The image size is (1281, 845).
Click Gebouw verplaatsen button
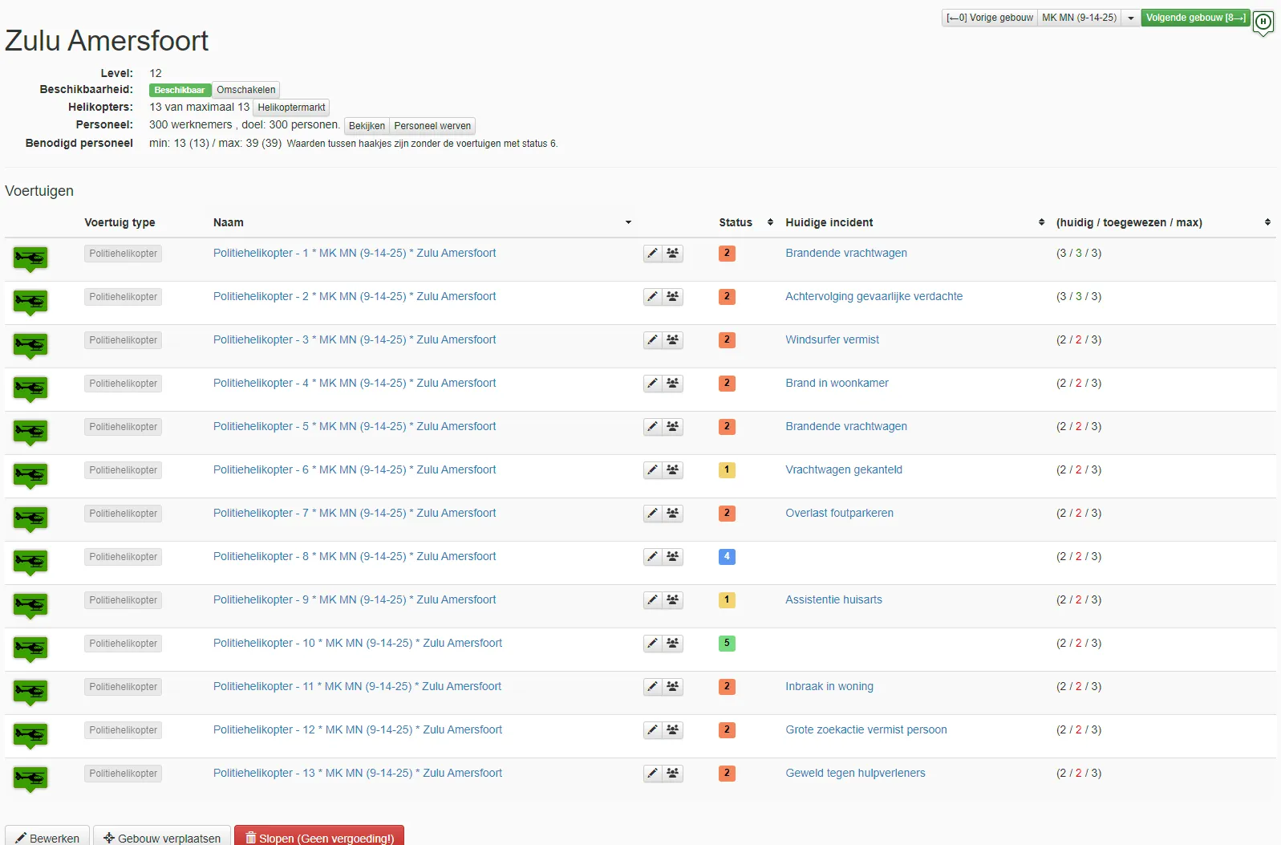(x=162, y=837)
